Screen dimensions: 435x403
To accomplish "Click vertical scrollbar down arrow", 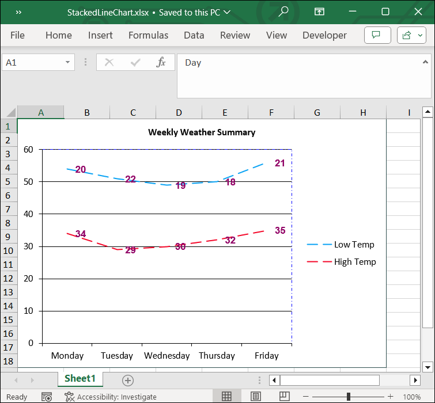I will point(428,367).
